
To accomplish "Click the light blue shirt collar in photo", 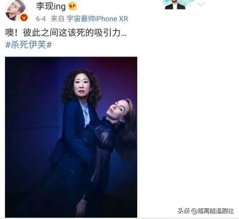I will coord(86,113).
